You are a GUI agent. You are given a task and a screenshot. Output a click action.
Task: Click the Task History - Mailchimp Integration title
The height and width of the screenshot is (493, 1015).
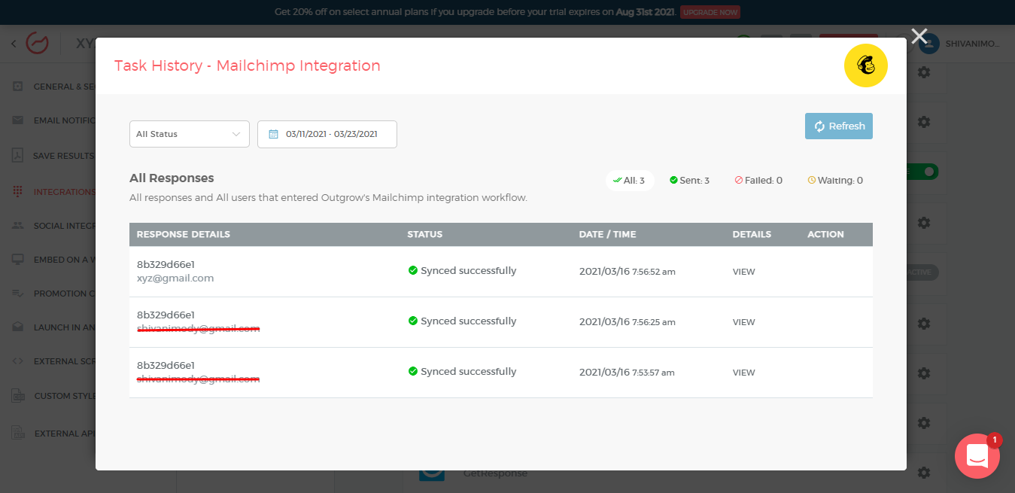(248, 65)
